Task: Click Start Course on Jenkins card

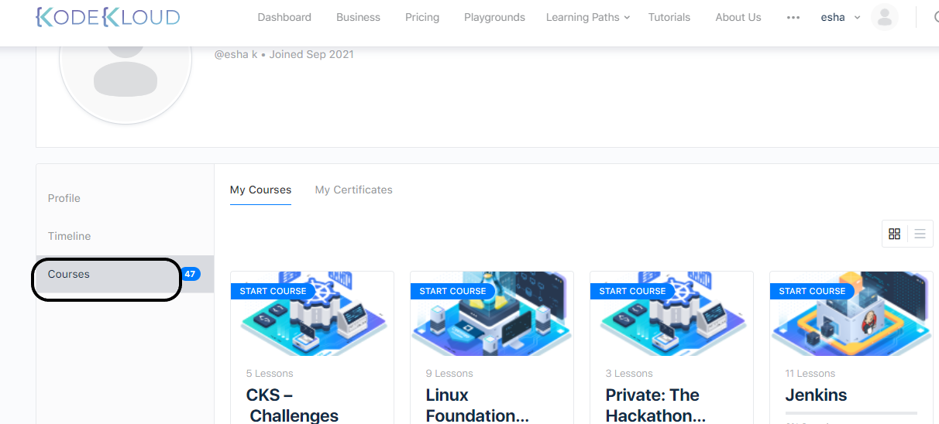Action: pos(812,291)
